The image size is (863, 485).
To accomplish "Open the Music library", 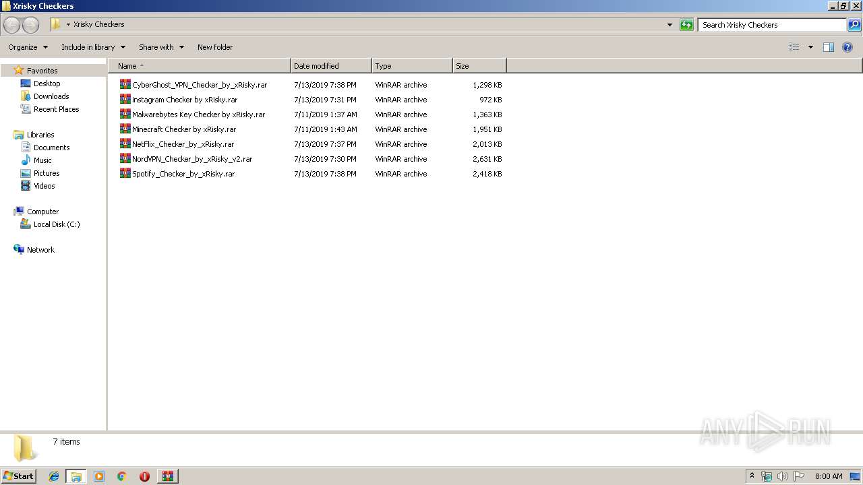I will click(x=42, y=160).
